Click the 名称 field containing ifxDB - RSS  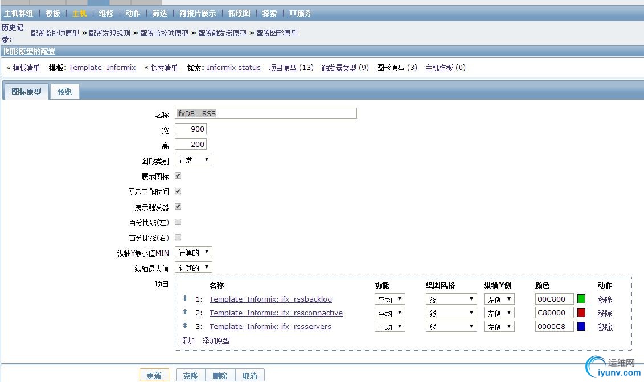pyautogui.click(x=266, y=113)
